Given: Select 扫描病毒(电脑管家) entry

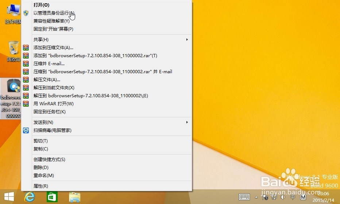Looking at the screenshot, I should tap(107, 130).
